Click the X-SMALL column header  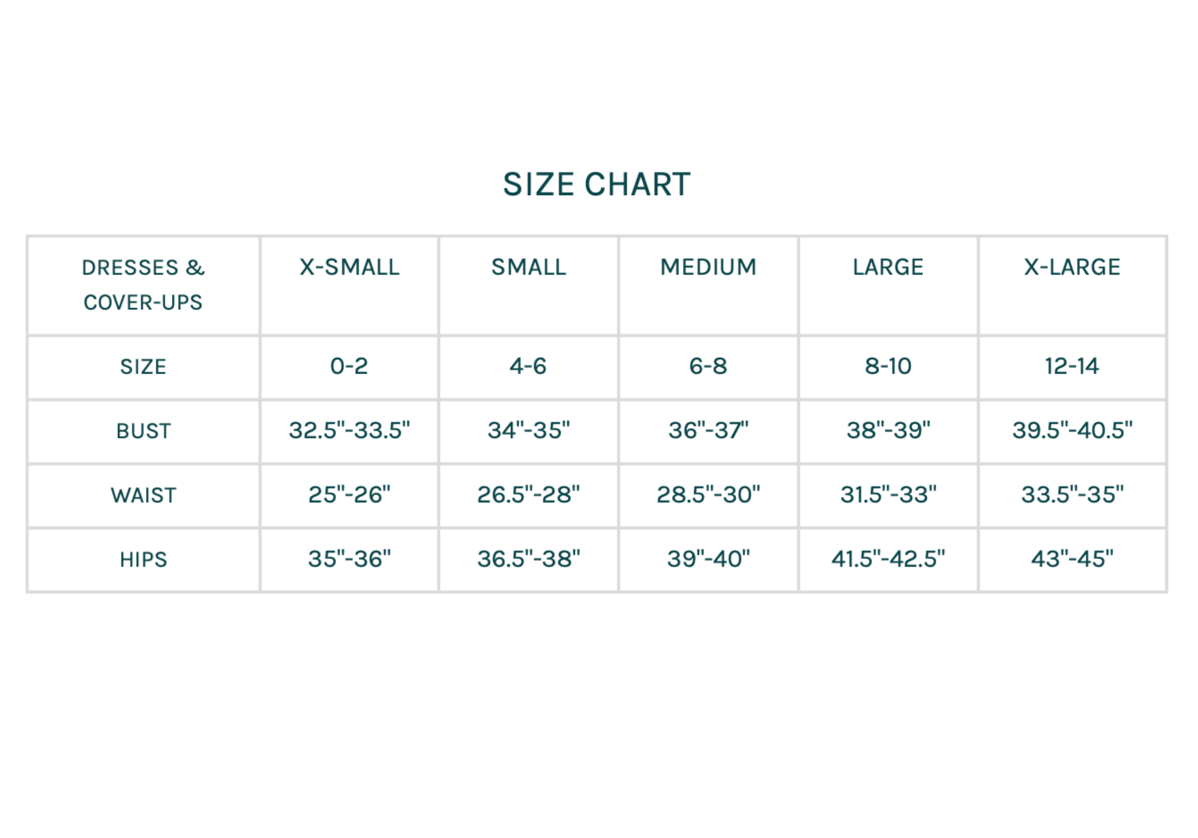[x=349, y=267]
